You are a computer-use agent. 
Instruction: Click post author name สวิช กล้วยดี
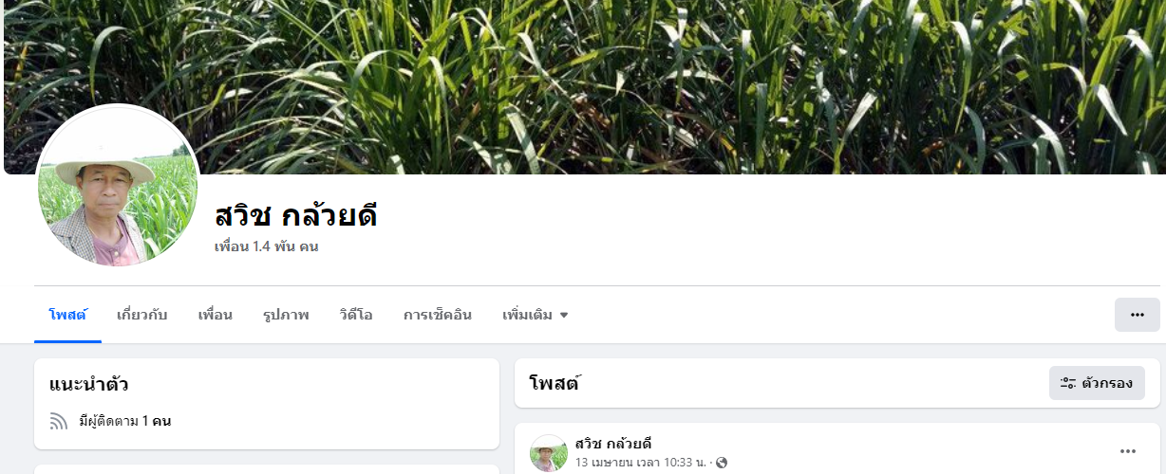coord(613,444)
